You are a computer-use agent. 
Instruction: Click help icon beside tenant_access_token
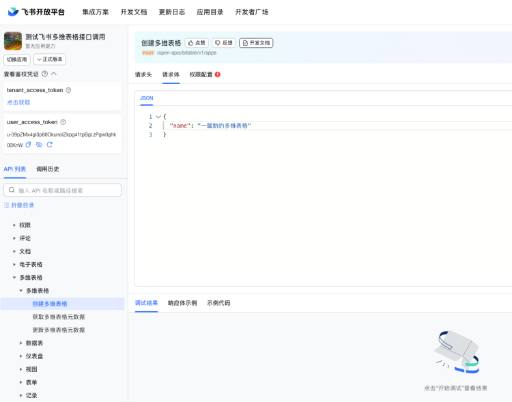click(x=68, y=90)
